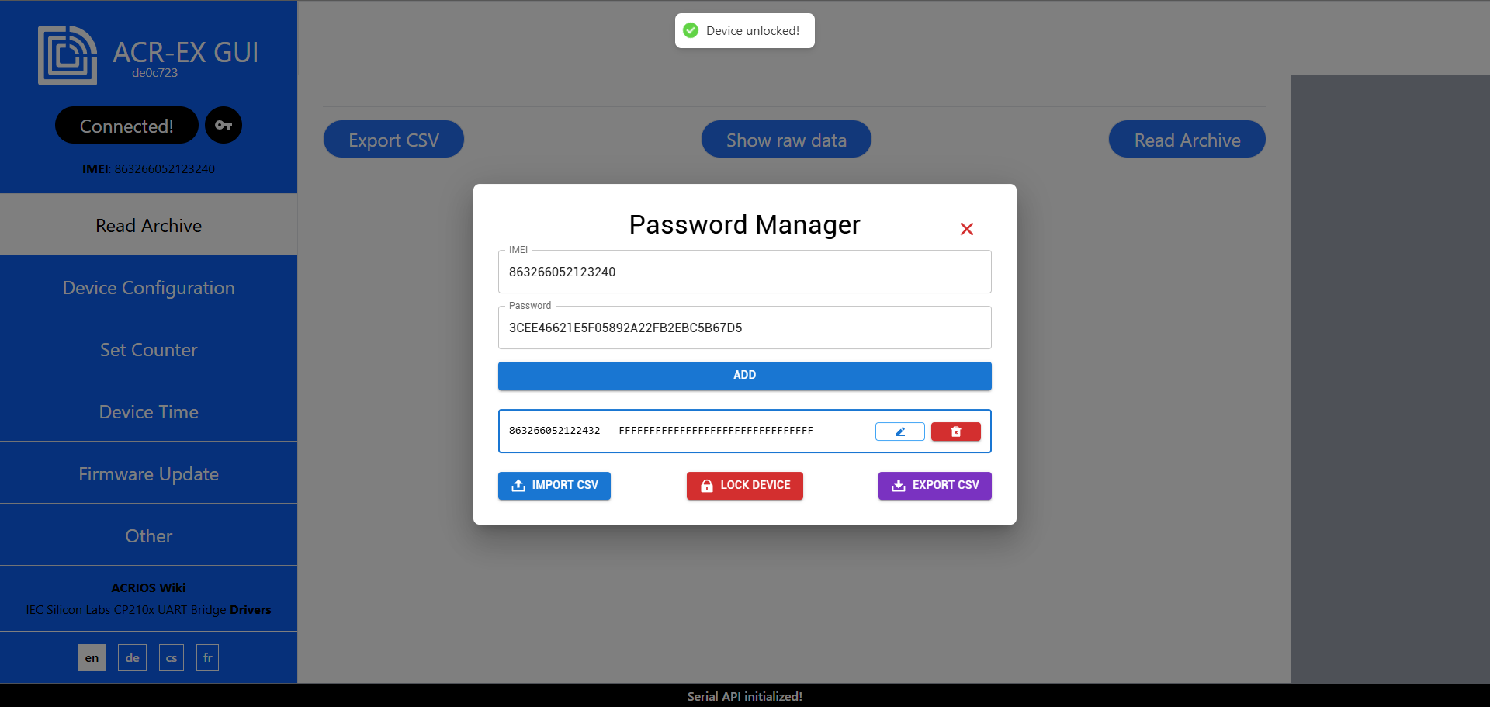Switch language to Czech (cs)
The image size is (1490, 707).
tap(171, 657)
